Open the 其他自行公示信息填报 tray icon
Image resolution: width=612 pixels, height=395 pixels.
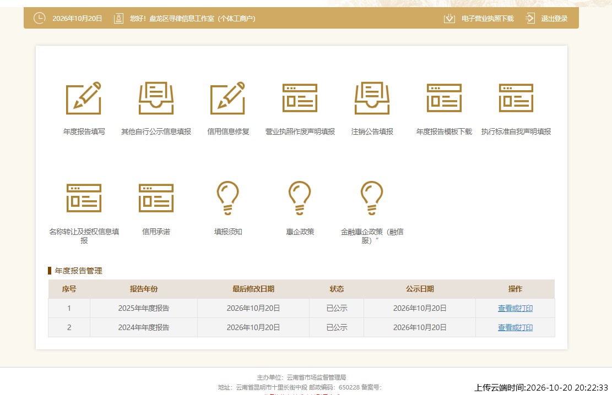point(156,98)
